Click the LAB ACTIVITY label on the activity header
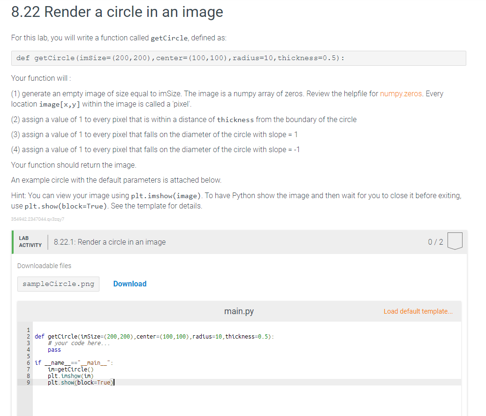The height and width of the screenshot is (416, 486). (30, 241)
